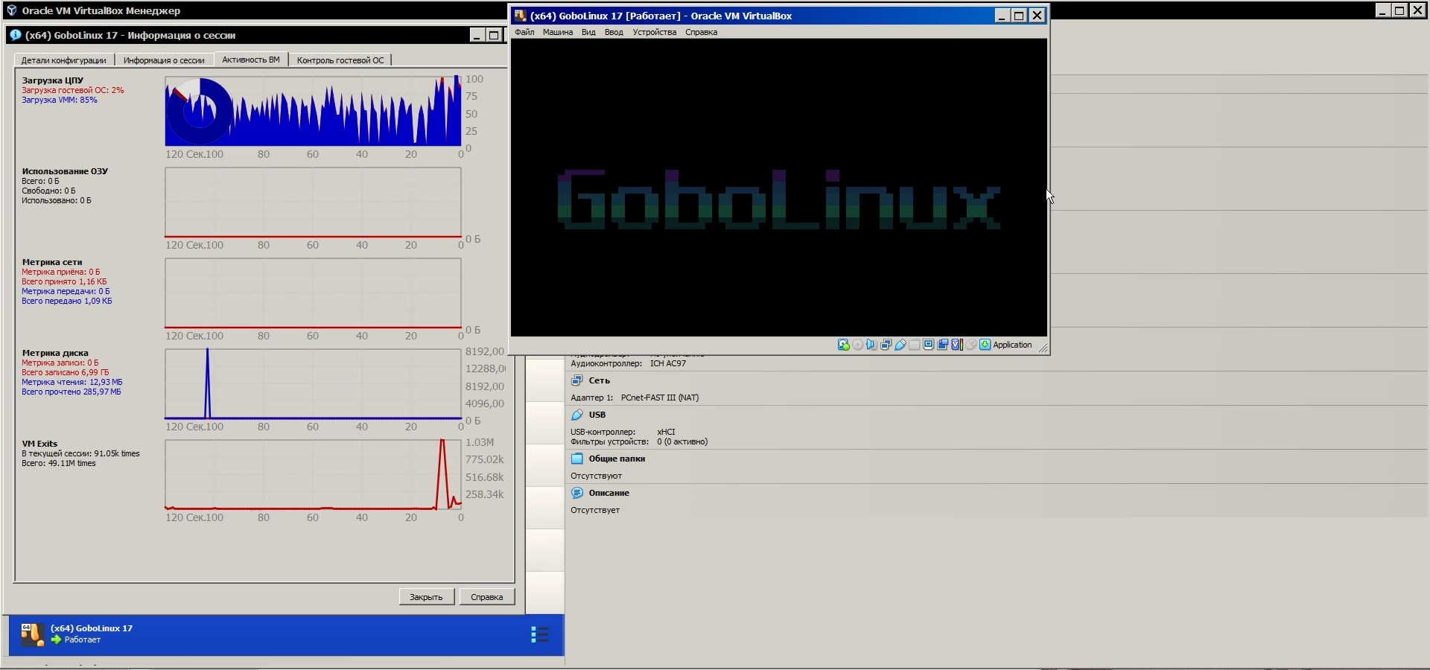Viewport: 1430px width, 670px height.
Task: Click the 'Всего: 49.11M times' text
Action: 59,463
